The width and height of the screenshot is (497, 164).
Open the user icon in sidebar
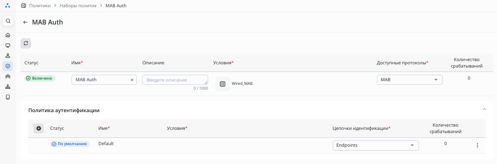(x=8, y=55)
